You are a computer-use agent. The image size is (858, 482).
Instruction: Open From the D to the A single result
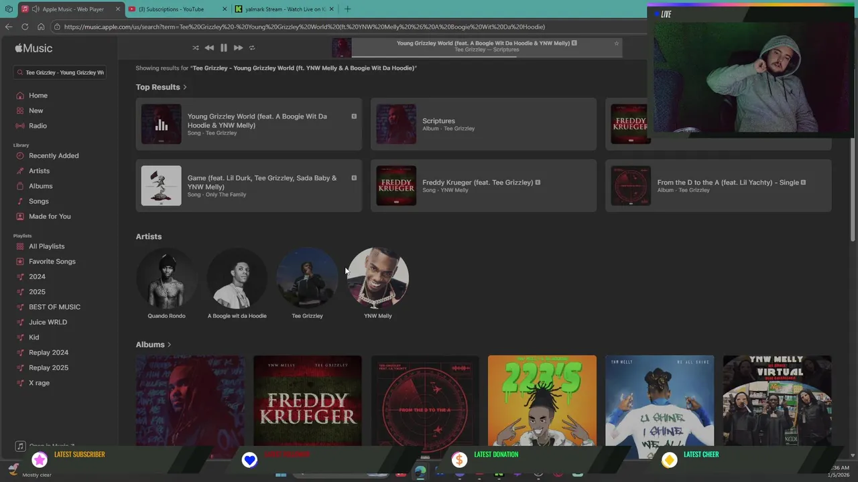719,185
